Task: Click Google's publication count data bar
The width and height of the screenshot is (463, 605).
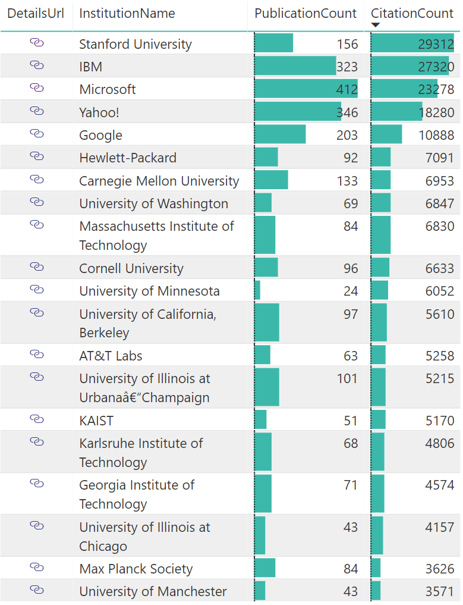Action: (x=279, y=135)
